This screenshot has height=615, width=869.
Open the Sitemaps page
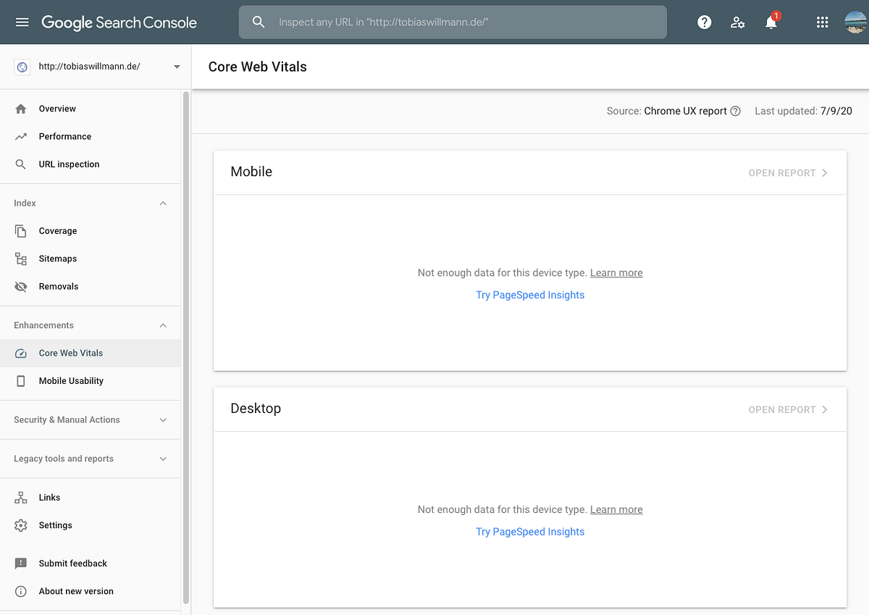[x=91, y=259]
